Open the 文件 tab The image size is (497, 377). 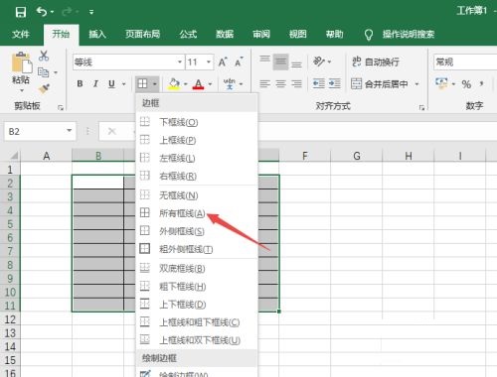tap(21, 34)
